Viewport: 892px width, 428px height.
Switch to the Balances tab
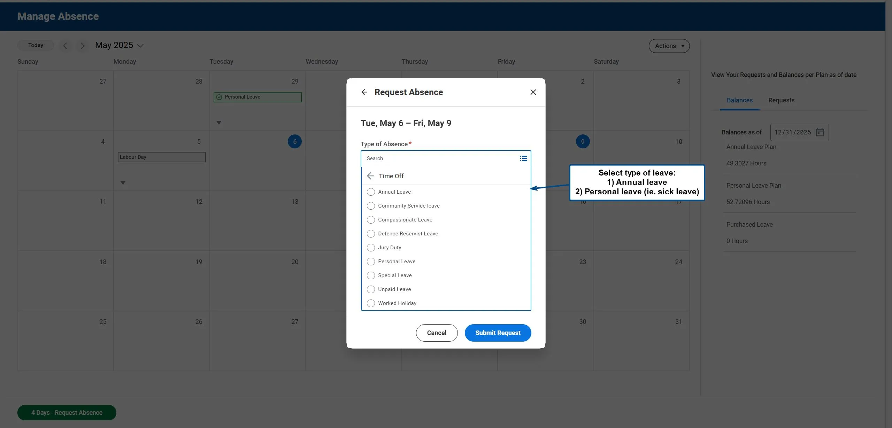tap(739, 100)
